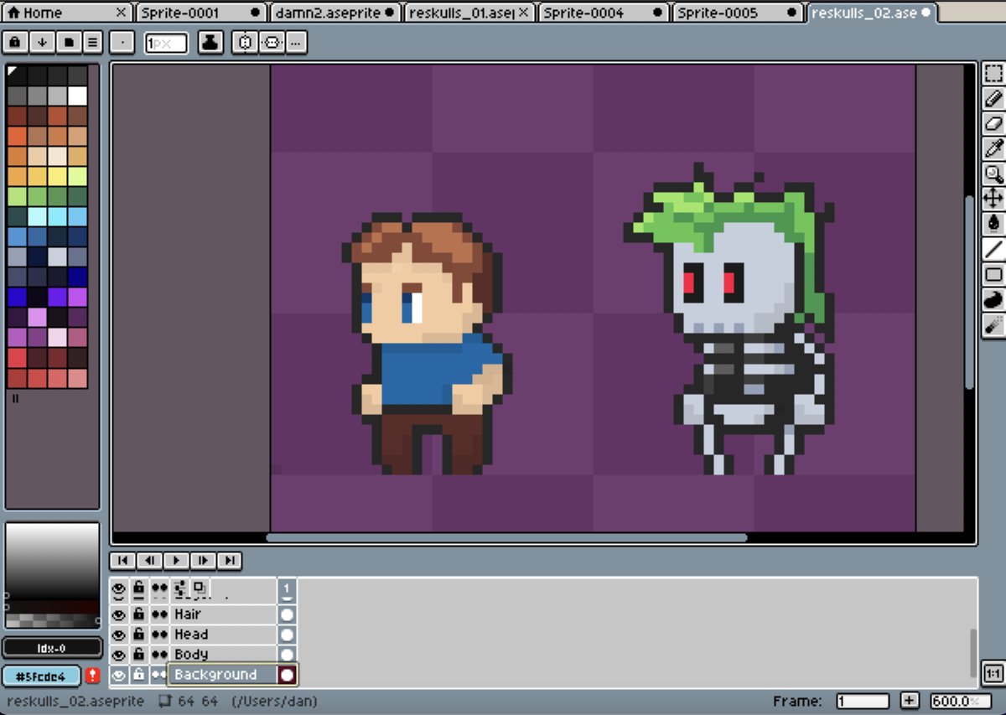The image size is (1006, 715).
Task: Click the red color warning icon
Action: [92, 676]
